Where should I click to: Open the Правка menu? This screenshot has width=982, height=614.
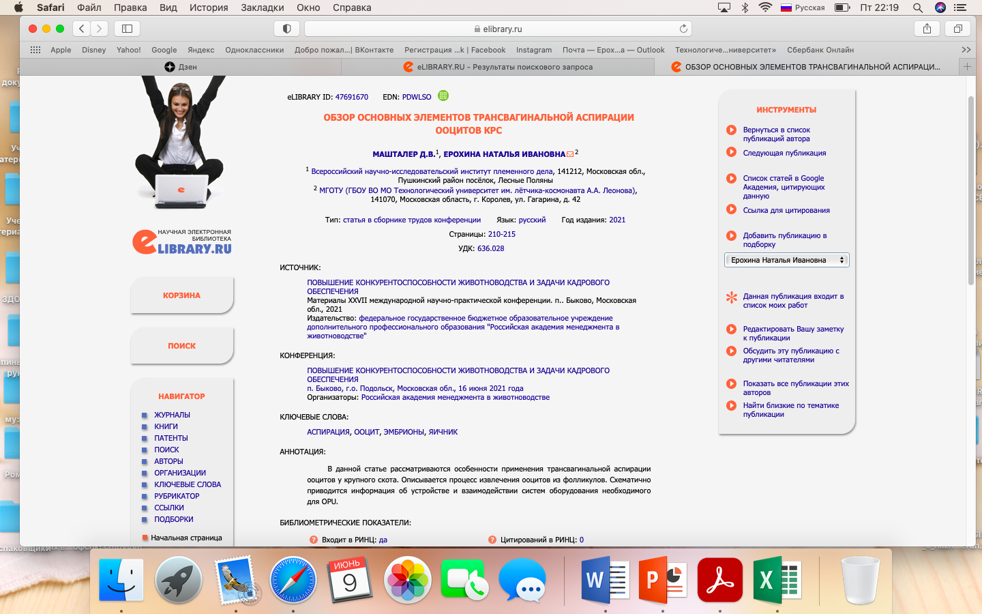tap(130, 8)
